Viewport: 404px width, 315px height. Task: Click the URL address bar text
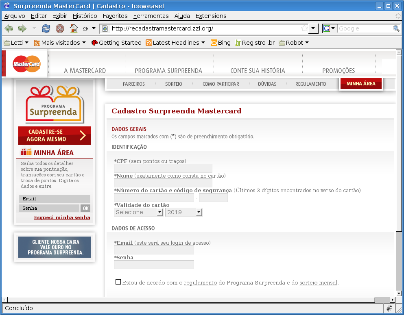click(x=162, y=28)
